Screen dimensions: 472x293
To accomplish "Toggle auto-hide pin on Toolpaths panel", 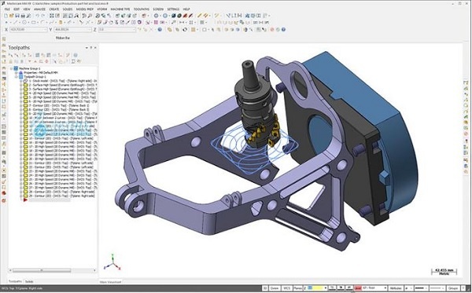I will (91, 47).
